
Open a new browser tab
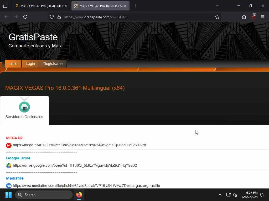click(135, 6)
